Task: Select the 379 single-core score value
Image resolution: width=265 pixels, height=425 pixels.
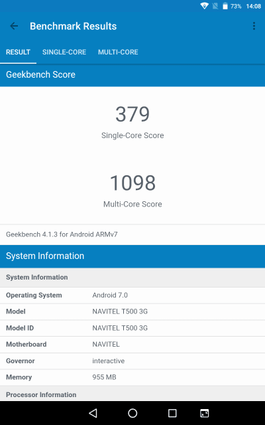Action: click(132, 114)
